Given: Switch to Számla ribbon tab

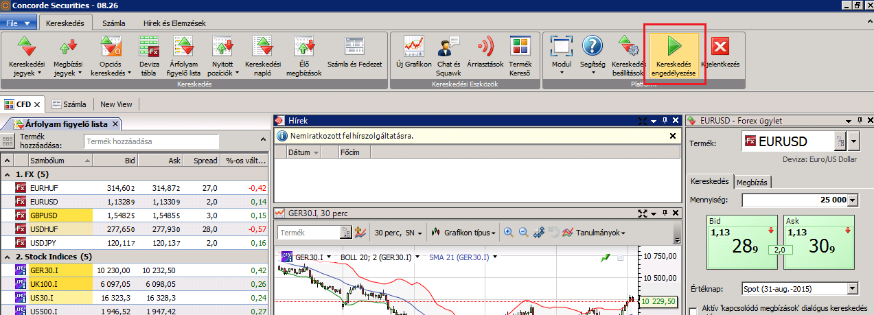Looking at the screenshot, I should (114, 23).
